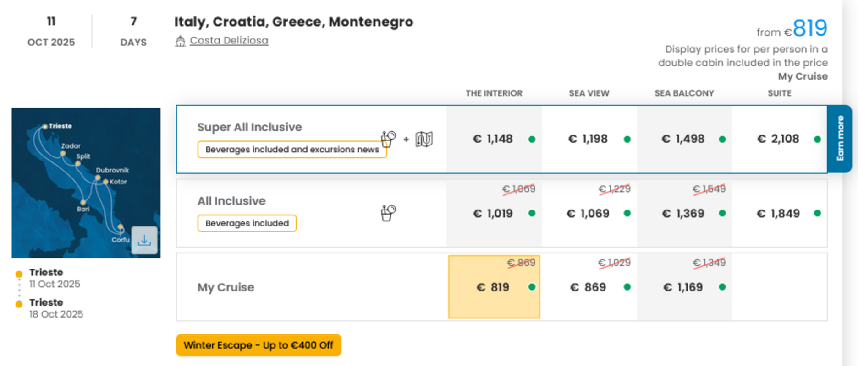The image size is (858, 366).
Task: Click the beverages icon in Super All Inclusive
Action: pyautogui.click(x=388, y=139)
